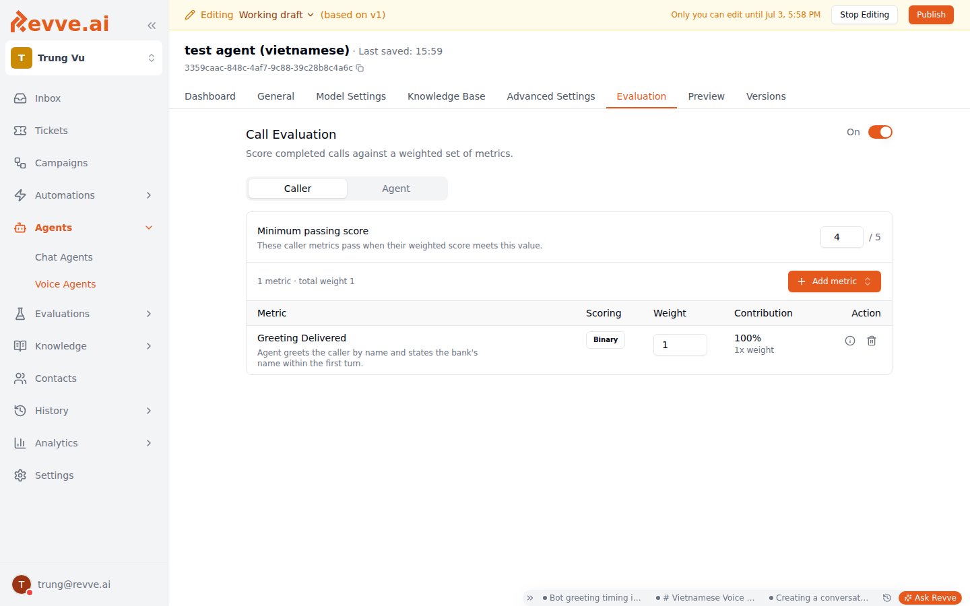Open Contacts in sidebar
Screen dimensions: 970x606
pos(84,378)
